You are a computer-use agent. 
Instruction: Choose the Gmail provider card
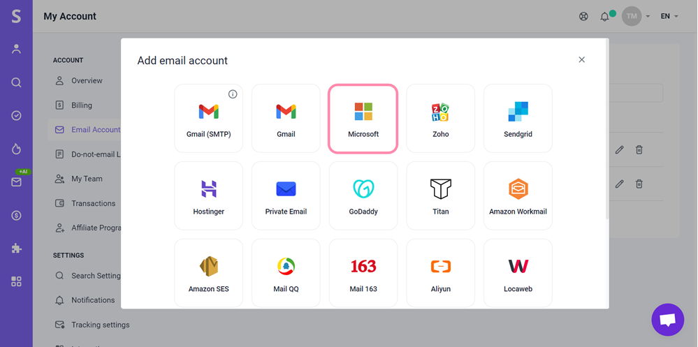point(286,118)
